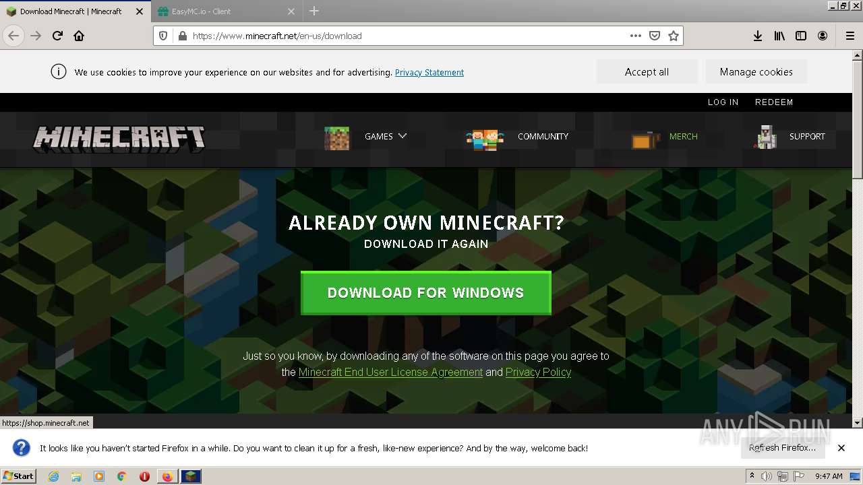This screenshot has height=485, width=863.
Task: Go back using the browser back arrow
Action: [14, 36]
